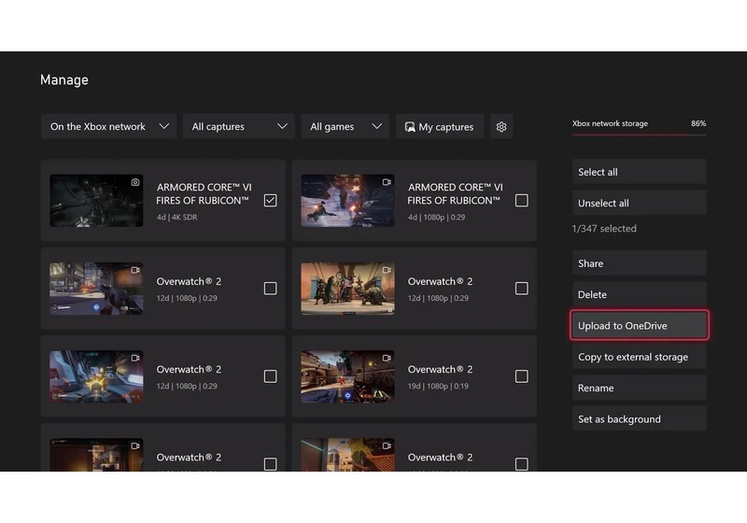
Task: Deselect the ARMORED CORE 4K SDR screenshot checkbox
Action: point(270,201)
